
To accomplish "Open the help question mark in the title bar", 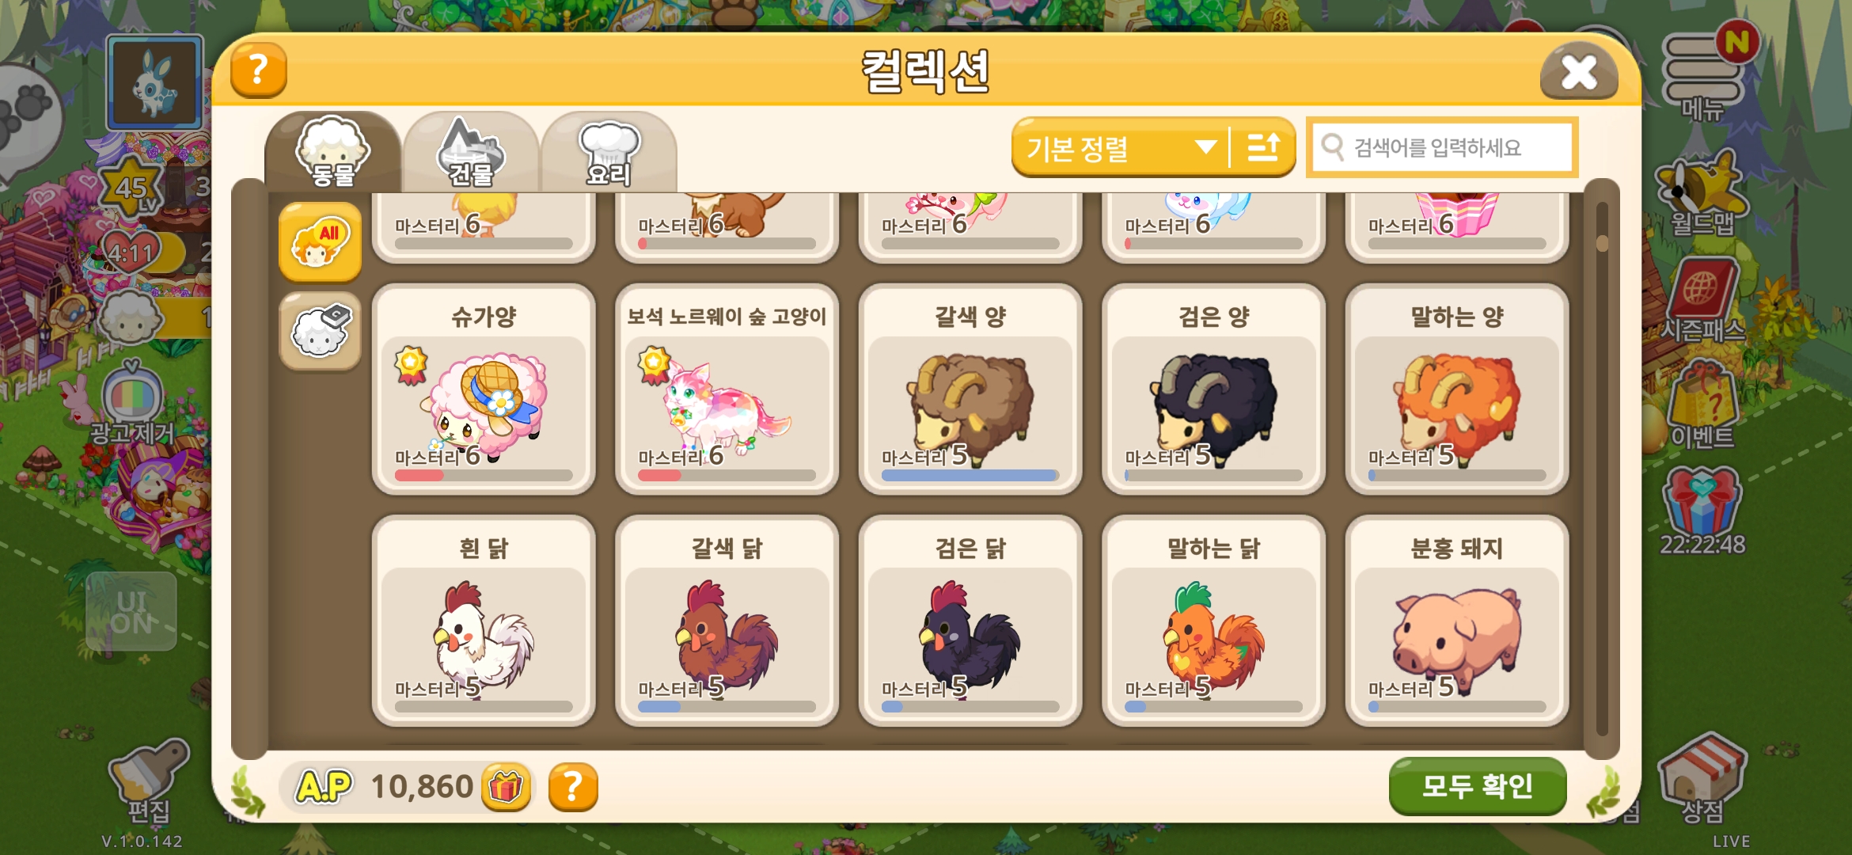I will coord(259,70).
